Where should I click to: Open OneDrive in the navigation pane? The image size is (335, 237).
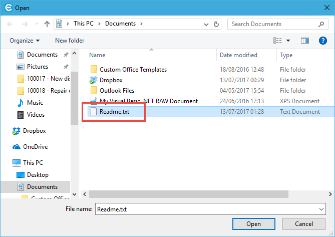(35, 147)
